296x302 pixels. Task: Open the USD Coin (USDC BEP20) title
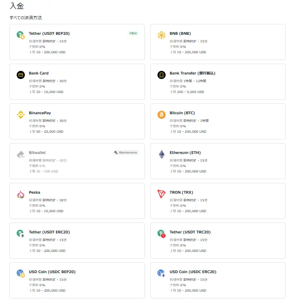click(x=52, y=272)
